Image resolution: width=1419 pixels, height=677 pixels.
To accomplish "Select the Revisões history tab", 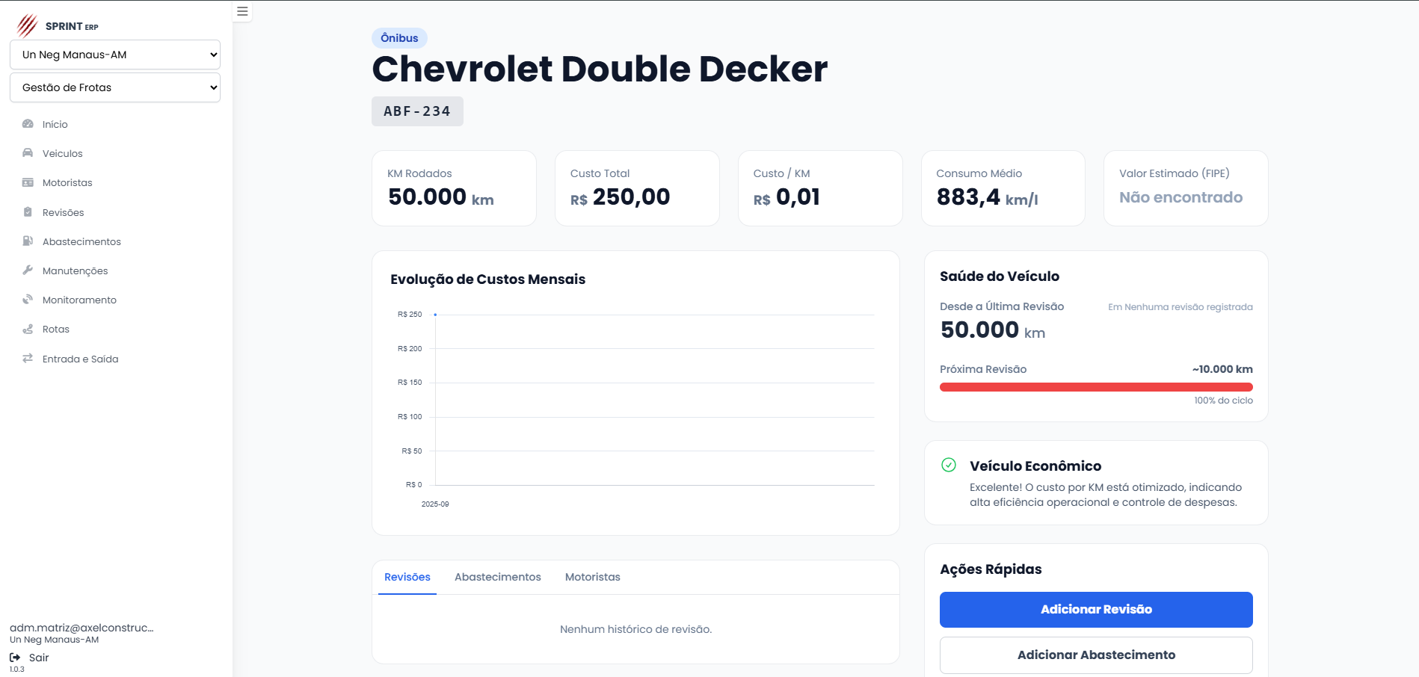I will [x=407, y=577].
